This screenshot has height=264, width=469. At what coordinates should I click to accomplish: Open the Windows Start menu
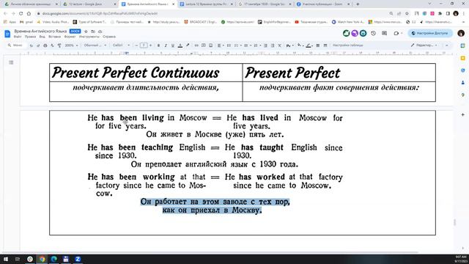click(5, 259)
